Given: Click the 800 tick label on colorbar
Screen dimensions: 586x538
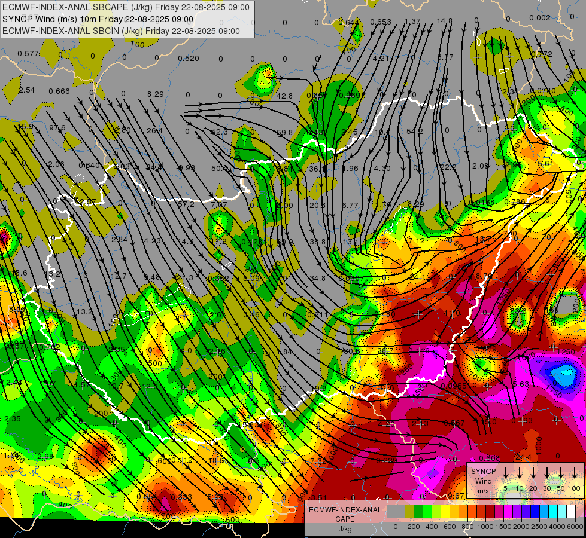Looking at the screenshot, I should pos(467,527).
